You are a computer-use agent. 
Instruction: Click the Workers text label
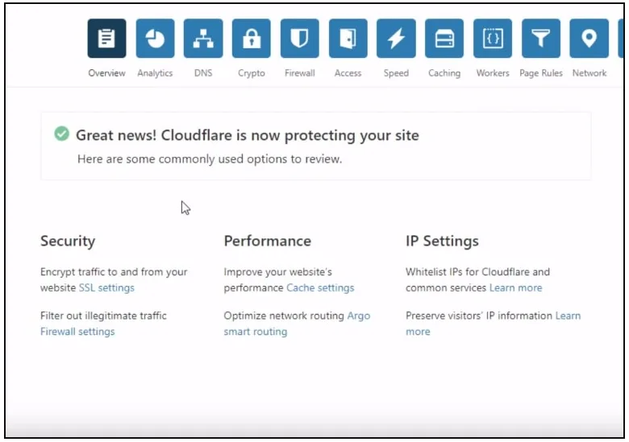tap(493, 73)
